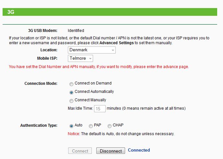Click the Connection Mode label
223x159 pixels.
[x=41, y=84]
